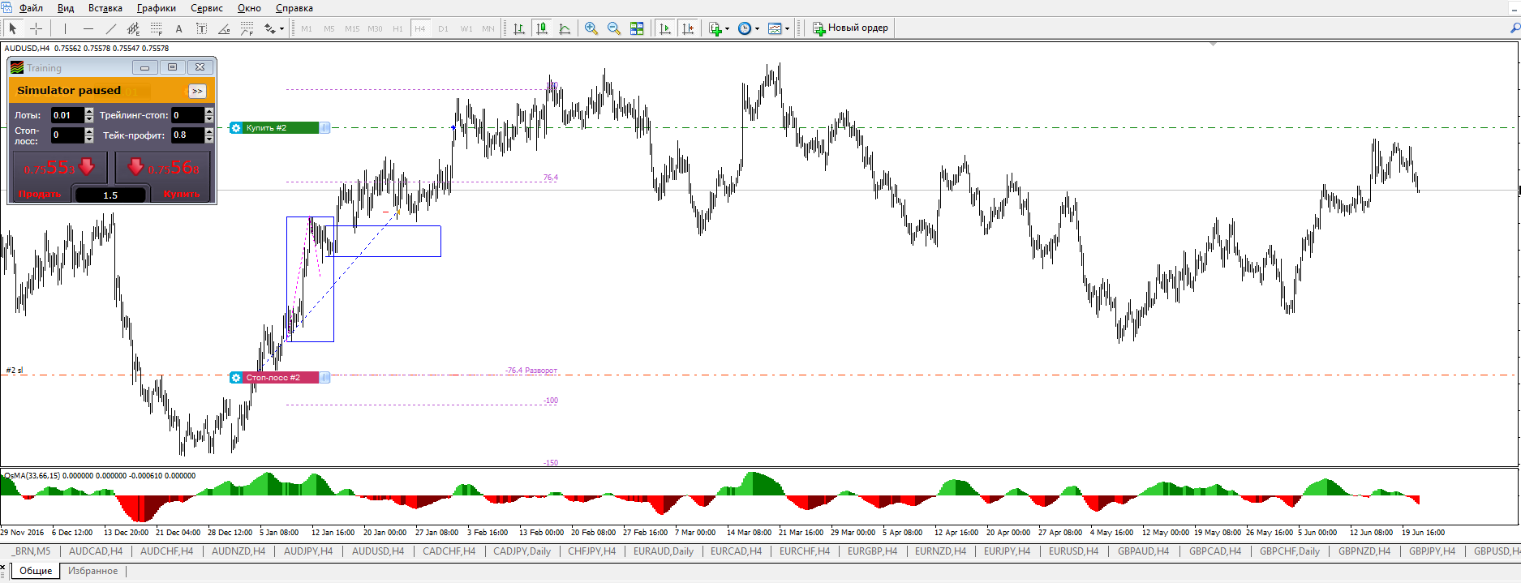Open the Вид menu
1521x583 pixels.
(x=66, y=8)
